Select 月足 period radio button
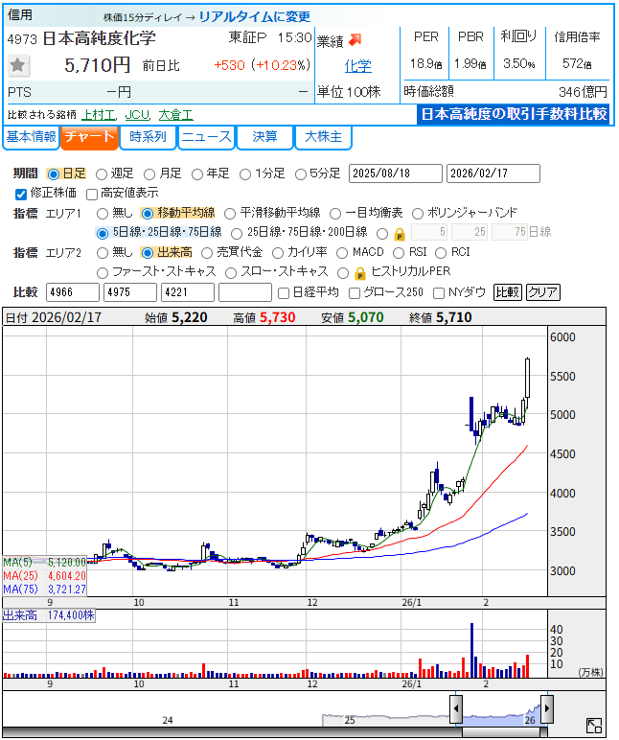The image size is (619, 740). (x=149, y=174)
